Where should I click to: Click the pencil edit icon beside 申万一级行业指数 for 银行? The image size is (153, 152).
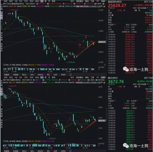click(x=148, y=84)
